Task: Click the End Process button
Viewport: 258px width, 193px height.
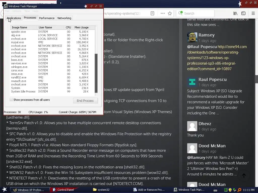Action: [85, 101]
